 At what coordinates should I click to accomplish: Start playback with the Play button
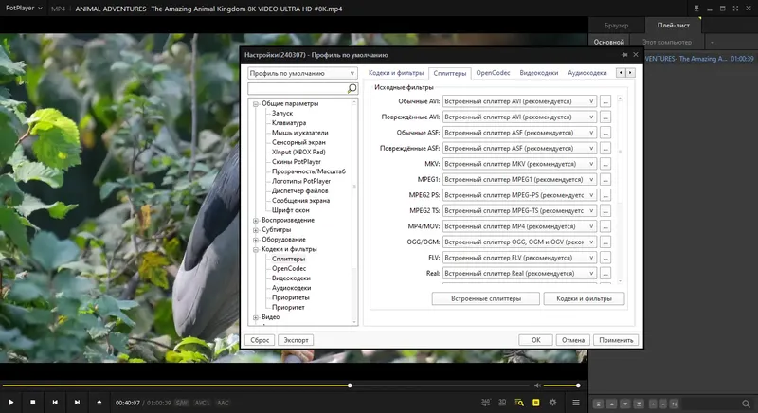[x=11, y=402]
